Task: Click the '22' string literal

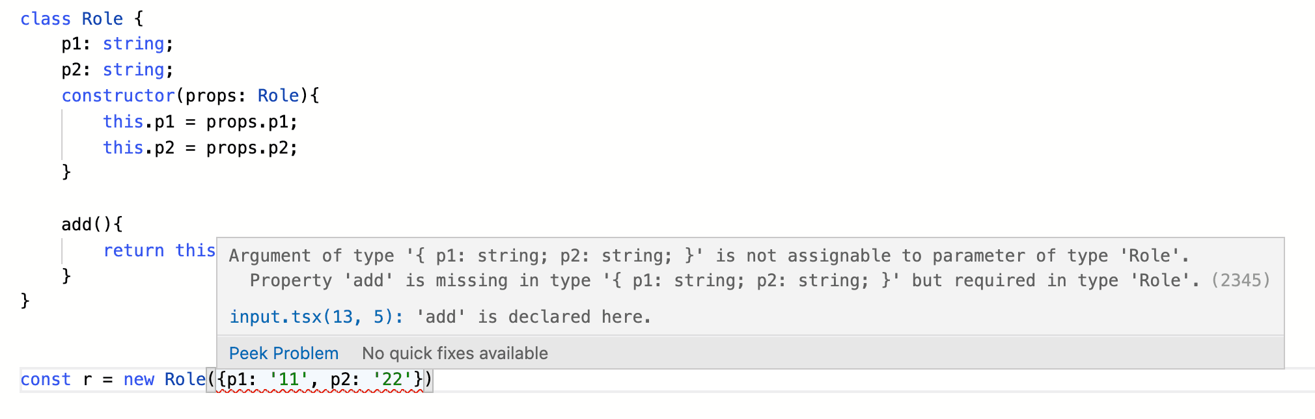Action: 392,379
